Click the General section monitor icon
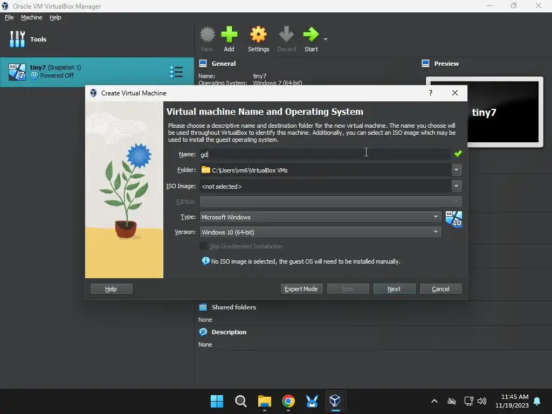 (x=203, y=64)
